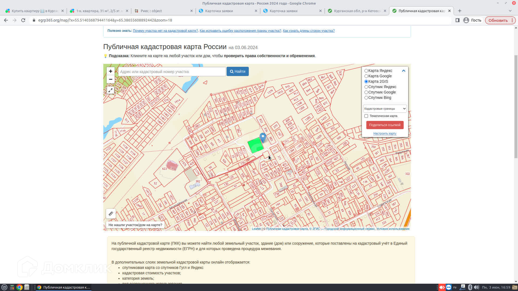Click the Найти search button
518x291 pixels.
tap(237, 71)
